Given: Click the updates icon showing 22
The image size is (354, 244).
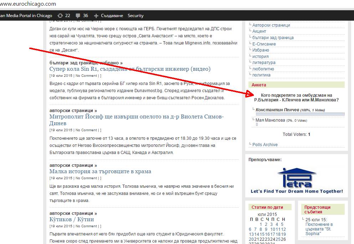Looking at the screenshot, I should coord(60,16).
